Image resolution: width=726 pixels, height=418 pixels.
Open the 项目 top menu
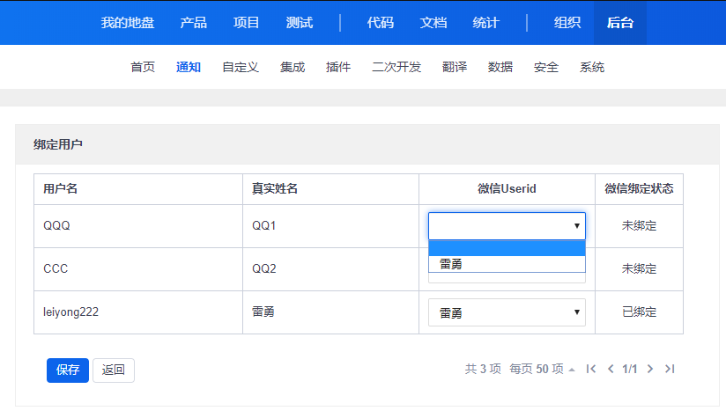point(247,23)
